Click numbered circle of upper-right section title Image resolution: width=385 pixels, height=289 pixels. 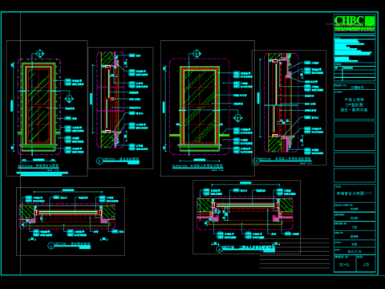point(257,161)
